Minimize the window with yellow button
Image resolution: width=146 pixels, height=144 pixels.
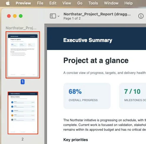pyautogui.click(x=15, y=16)
